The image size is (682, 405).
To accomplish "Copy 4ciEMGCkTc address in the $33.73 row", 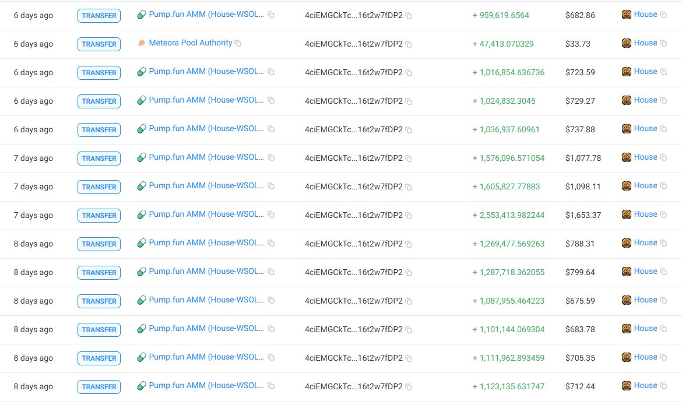I will point(409,44).
